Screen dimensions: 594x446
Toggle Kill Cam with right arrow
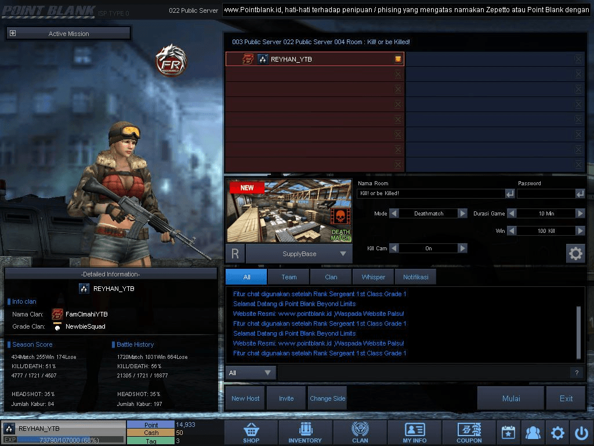click(x=462, y=249)
